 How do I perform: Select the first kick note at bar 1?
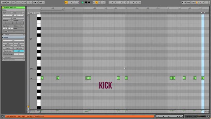click(42, 78)
